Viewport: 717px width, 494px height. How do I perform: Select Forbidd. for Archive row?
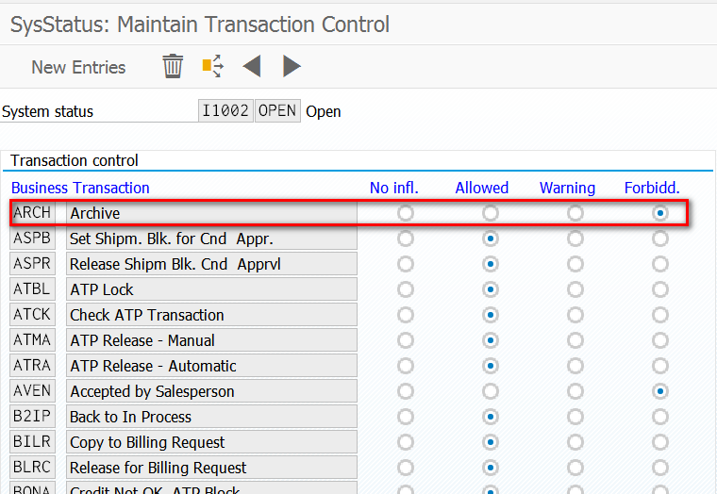pos(660,213)
